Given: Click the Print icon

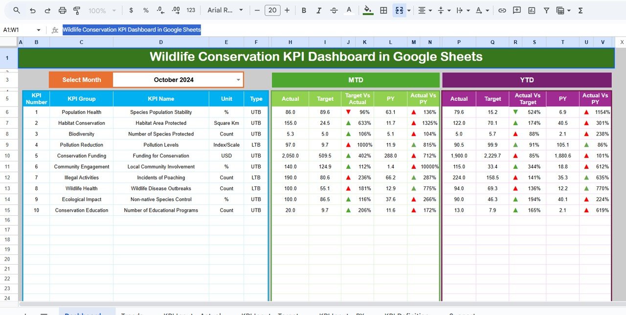Looking at the screenshot, I should [62, 10].
